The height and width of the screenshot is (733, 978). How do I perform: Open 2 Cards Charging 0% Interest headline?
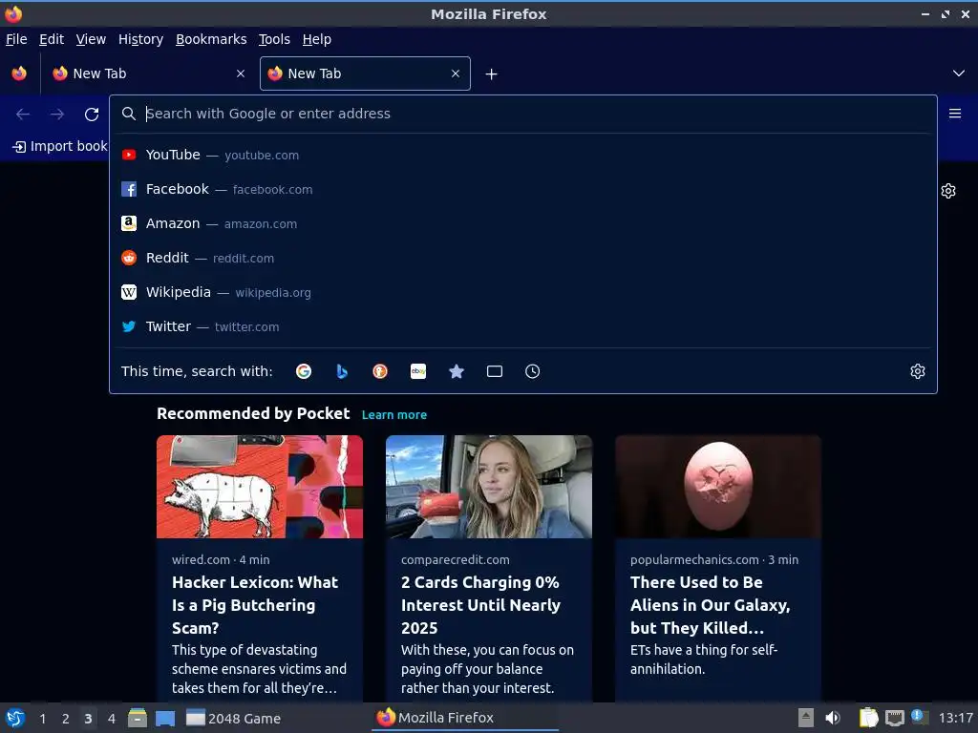[x=481, y=605]
